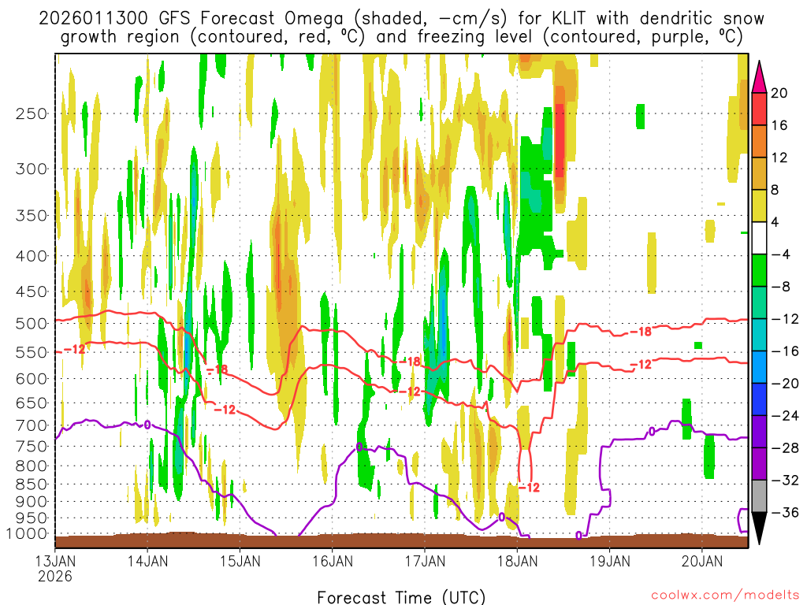Click the pink upward arrow atop the colorbar
The height and width of the screenshot is (605, 807).
click(759, 76)
